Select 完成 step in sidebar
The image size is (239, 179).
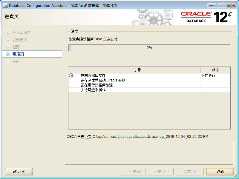pos(16,61)
